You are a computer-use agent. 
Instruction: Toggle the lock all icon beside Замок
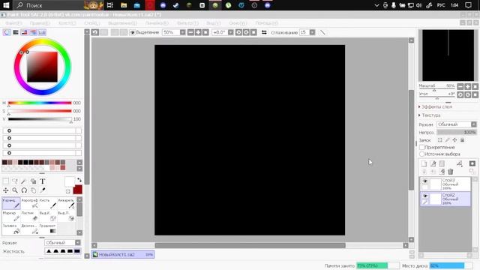pos(462,140)
